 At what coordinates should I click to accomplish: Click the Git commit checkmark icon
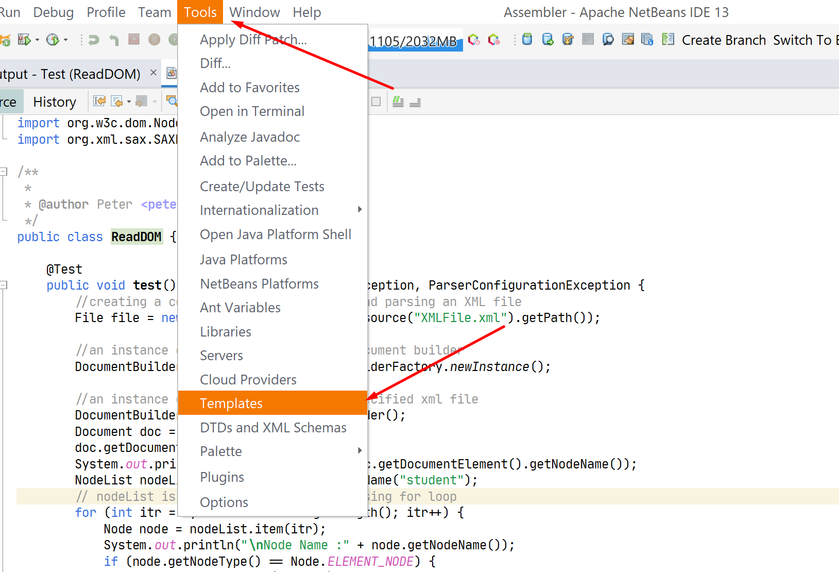pyautogui.click(x=568, y=39)
